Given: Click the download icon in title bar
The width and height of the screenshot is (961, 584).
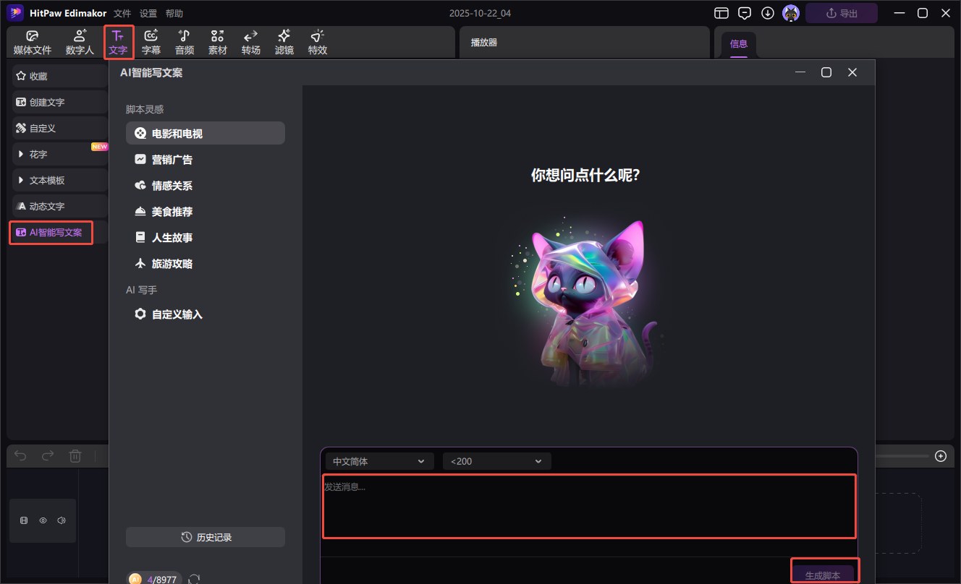Looking at the screenshot, I should click(768, 13).
